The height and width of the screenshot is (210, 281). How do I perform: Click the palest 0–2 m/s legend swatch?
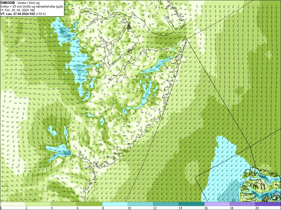coord(13,204)
